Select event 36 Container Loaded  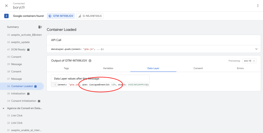click(22, 86)
